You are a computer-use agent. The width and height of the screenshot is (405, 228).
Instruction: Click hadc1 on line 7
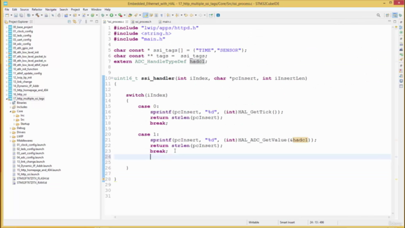pyautogui.click(x=197, y=61)
